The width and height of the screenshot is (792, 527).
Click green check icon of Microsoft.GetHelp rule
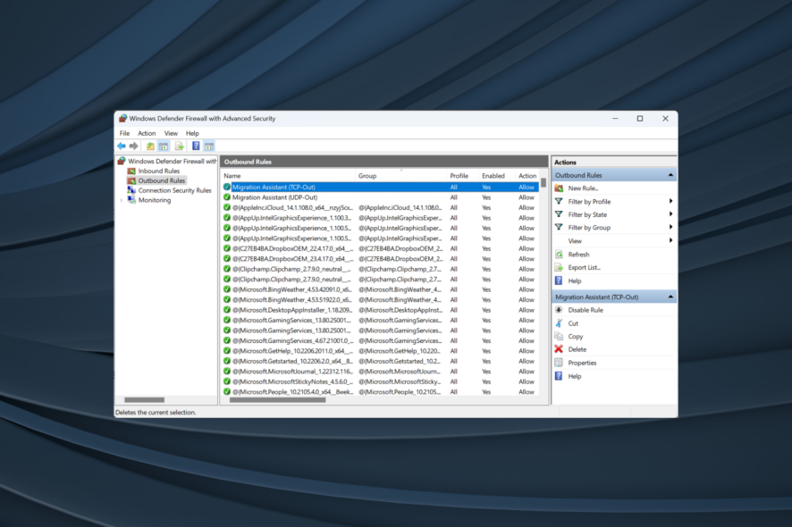pos(227,351)
